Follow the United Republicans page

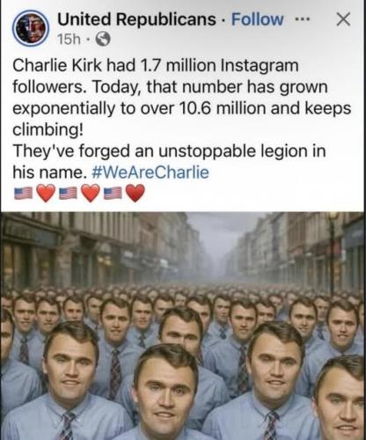point(257,19)
